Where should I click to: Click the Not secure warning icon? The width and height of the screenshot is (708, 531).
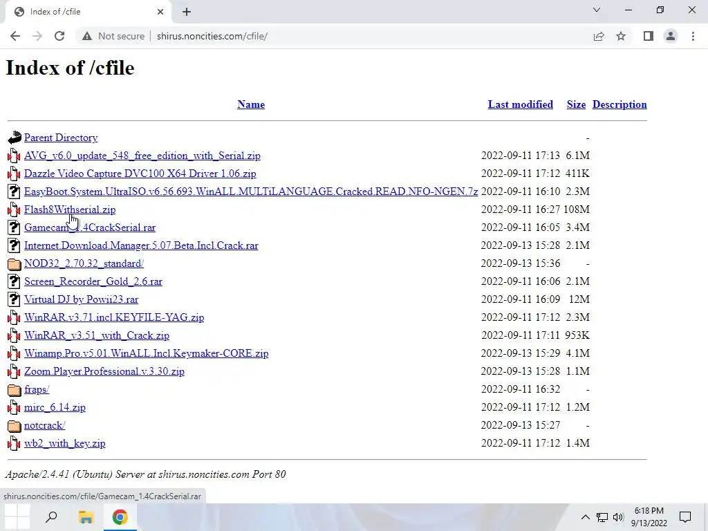[x=87, y=36]
